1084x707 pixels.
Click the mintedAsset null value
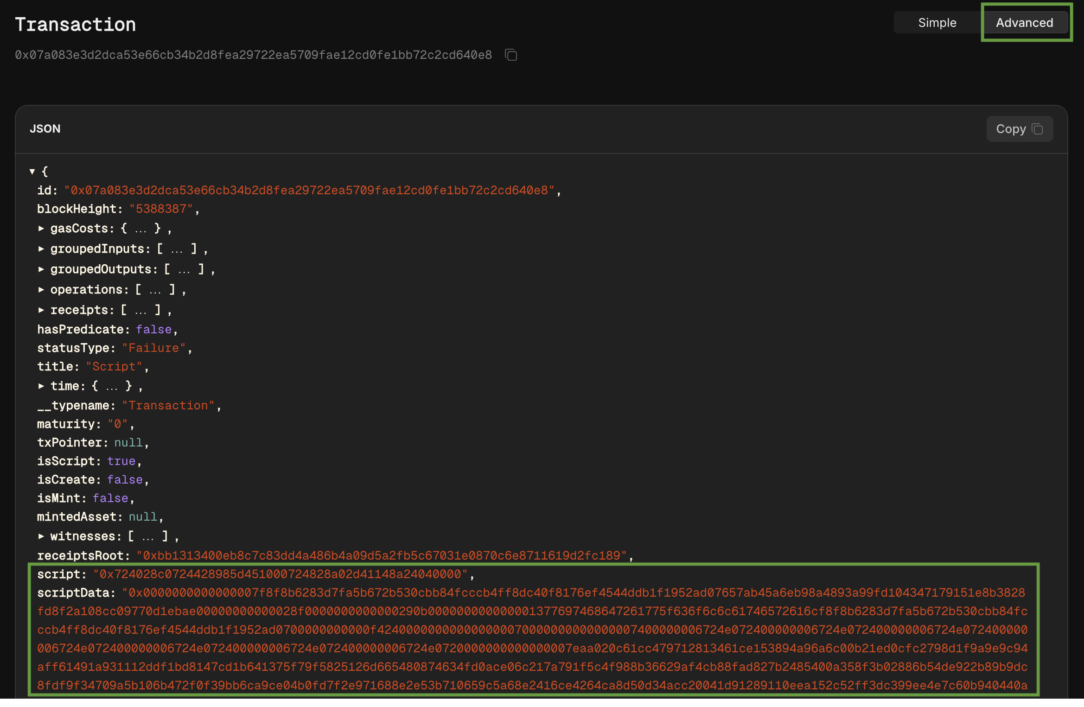[x=143, y=517]
